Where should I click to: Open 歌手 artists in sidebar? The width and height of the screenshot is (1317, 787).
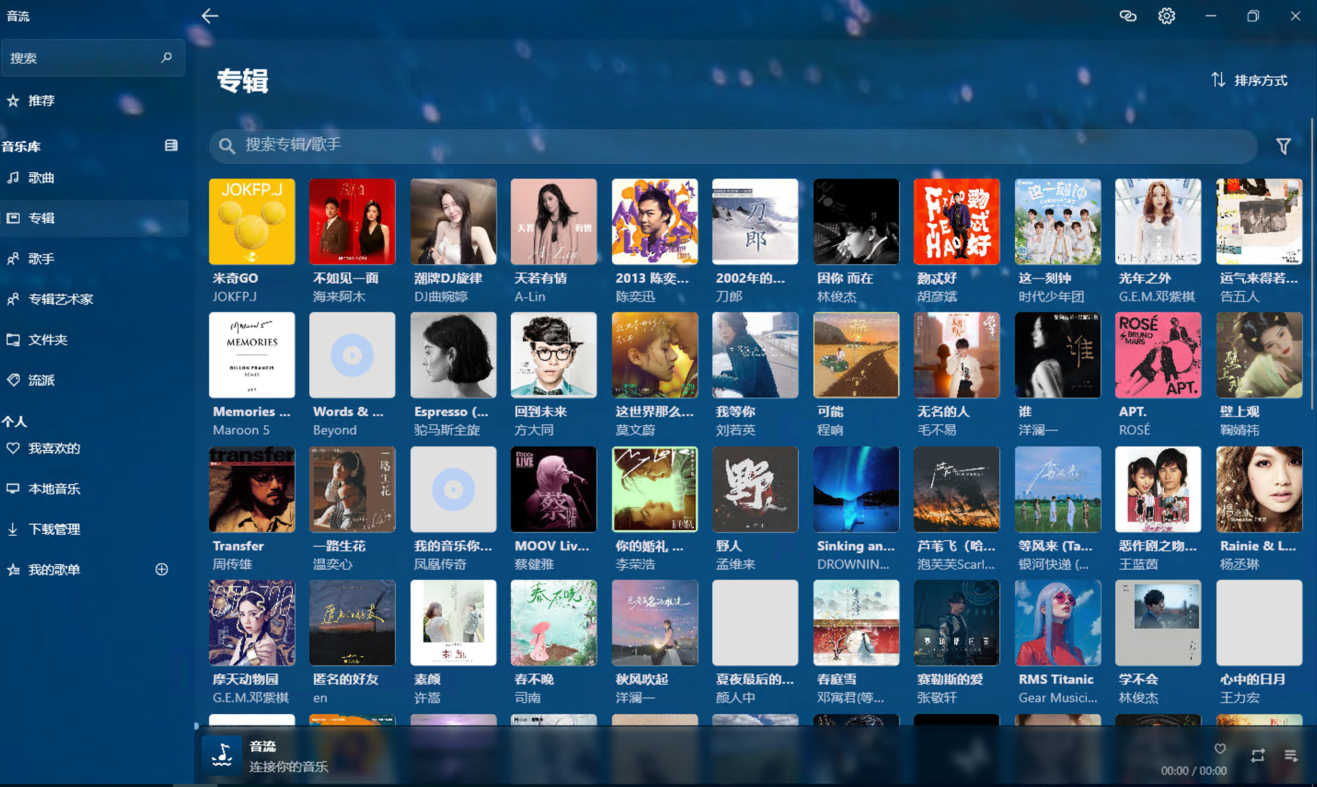(94, 259)
